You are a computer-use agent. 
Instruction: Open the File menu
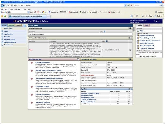click(x=2, y=9)
